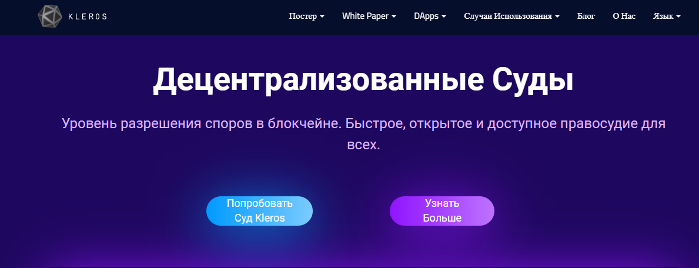Click the Узнать Больше button
This screenshot has height=268, width=699.
coord(442,211)
